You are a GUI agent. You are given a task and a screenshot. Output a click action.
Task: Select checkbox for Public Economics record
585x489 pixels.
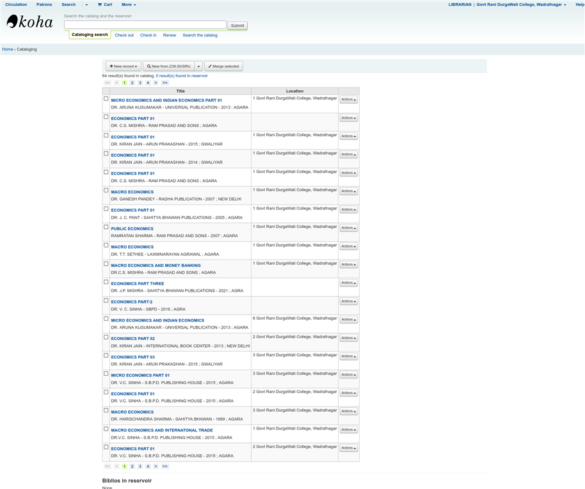pyautogui.click(x=106, y=227)
